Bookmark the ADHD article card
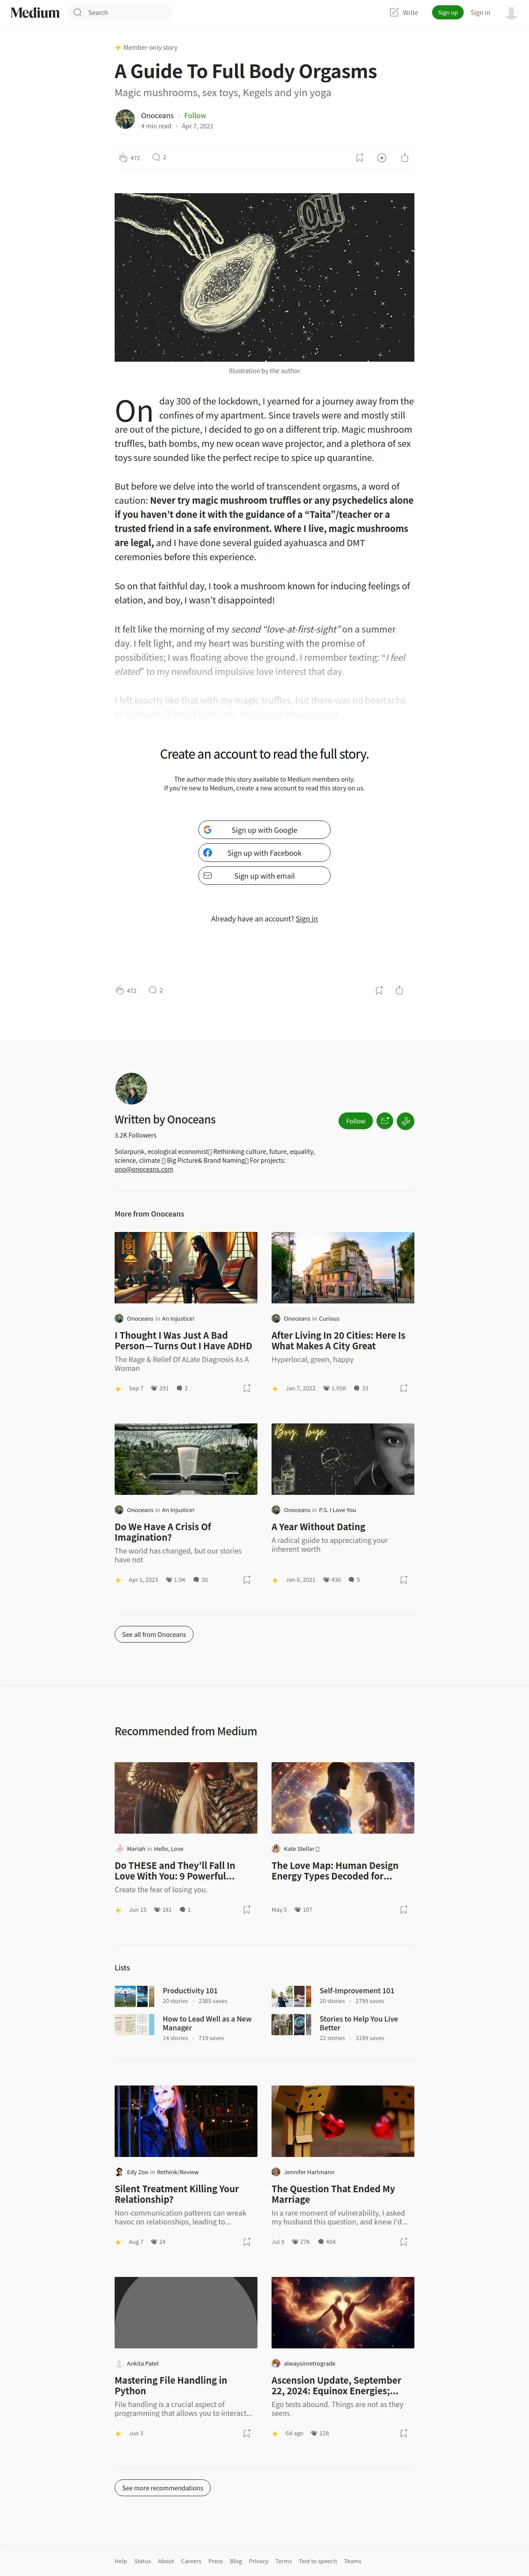The width and height of the screenshot is (529, 2576). (x=247, y=1388)
